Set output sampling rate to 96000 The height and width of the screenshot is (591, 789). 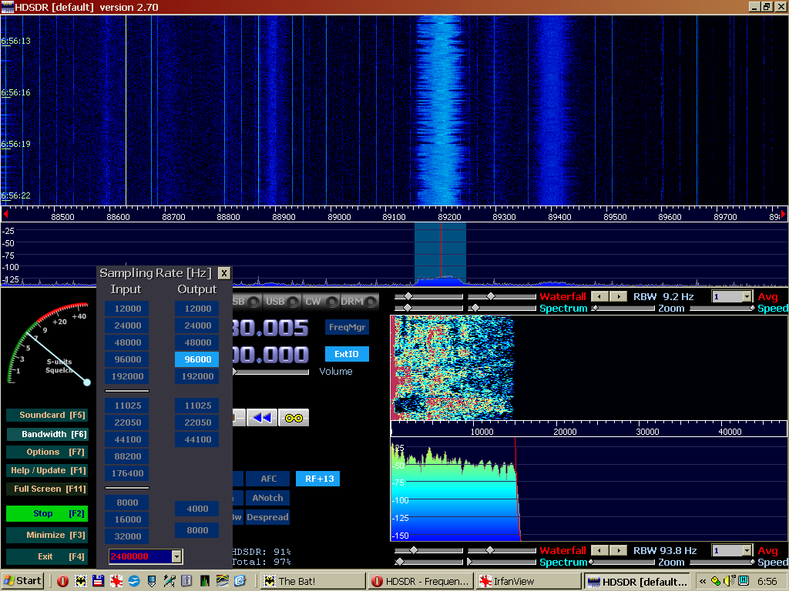[x=196, y=359]
